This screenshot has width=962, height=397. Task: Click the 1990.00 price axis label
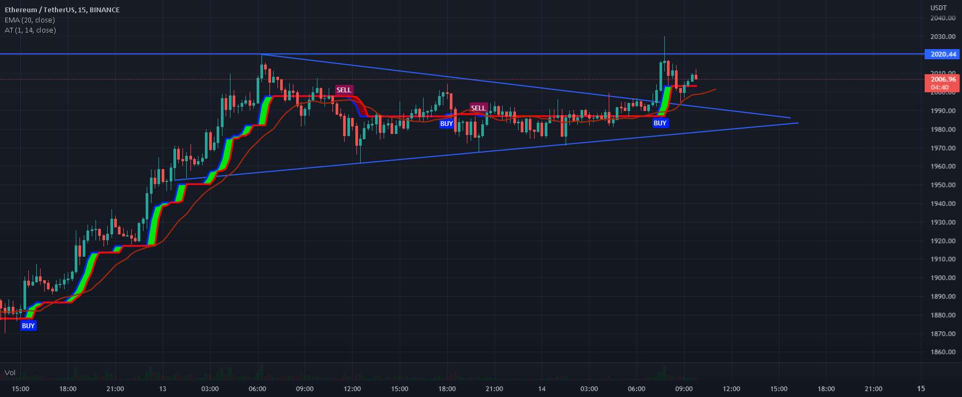943,111
